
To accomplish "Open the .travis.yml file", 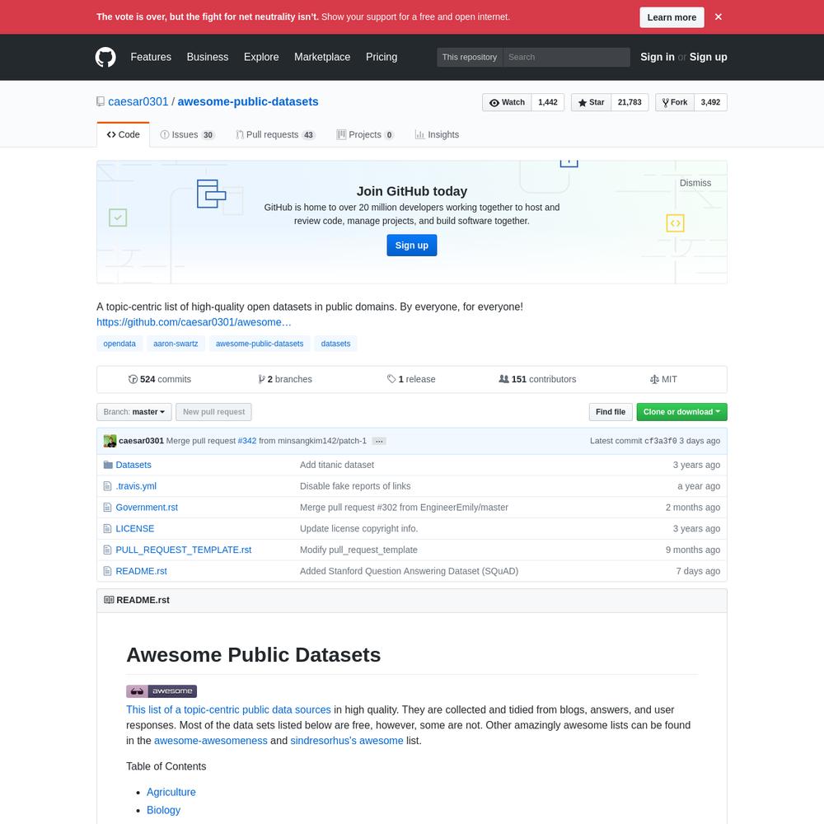I will 136,486.
